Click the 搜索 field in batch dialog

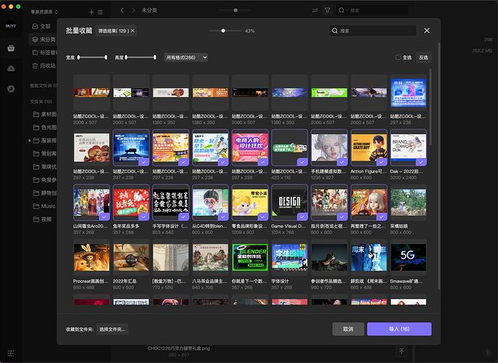click(374, 31)
